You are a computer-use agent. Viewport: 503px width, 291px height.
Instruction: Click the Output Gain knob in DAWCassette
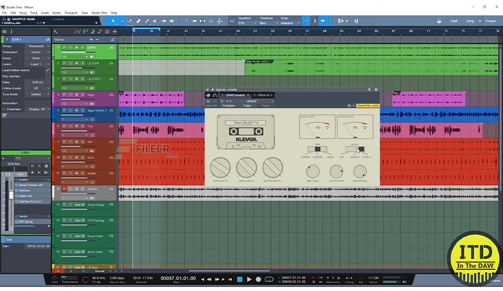336,172
